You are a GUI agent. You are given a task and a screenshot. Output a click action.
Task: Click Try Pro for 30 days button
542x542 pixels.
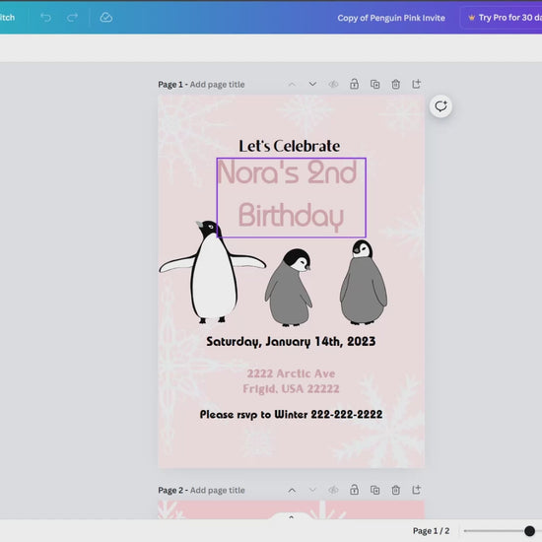point(502,18)
